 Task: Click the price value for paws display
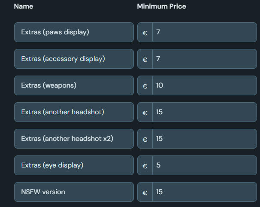(204, 32)
